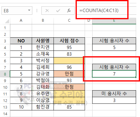Select the cell with name 강규영

point(43,74)
